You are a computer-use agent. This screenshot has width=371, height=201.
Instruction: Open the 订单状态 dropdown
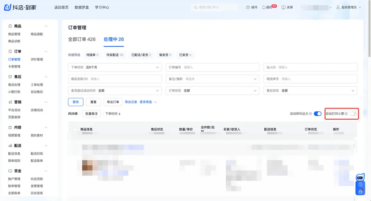tap(212, 91)
